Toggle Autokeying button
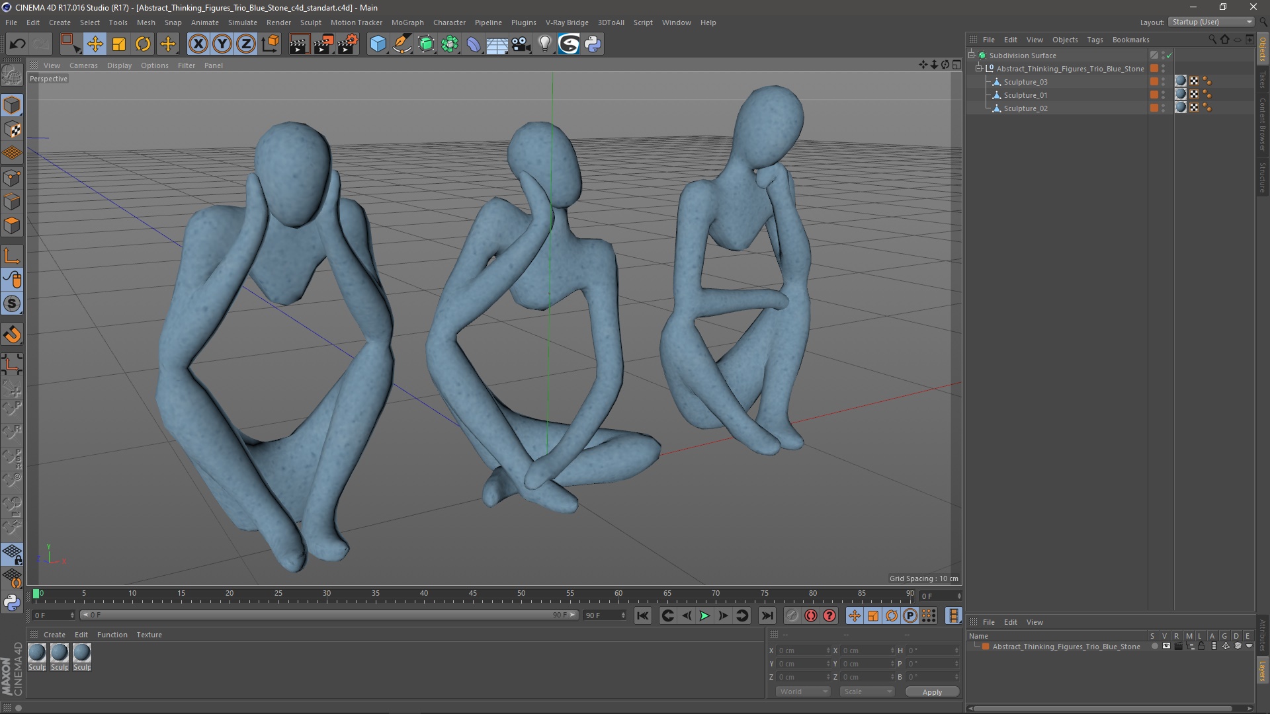This screenshot has width=1270, height=714. click(811, 615)
